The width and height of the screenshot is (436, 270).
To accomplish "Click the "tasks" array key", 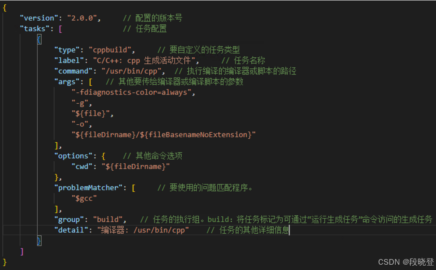I will tap(34, 28).
